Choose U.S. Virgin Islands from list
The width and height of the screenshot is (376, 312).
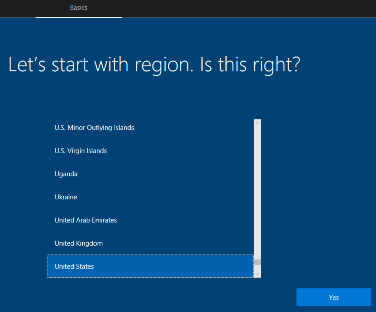(x=81, y=151)
